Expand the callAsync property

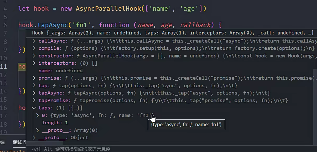[x=34, y=41]
